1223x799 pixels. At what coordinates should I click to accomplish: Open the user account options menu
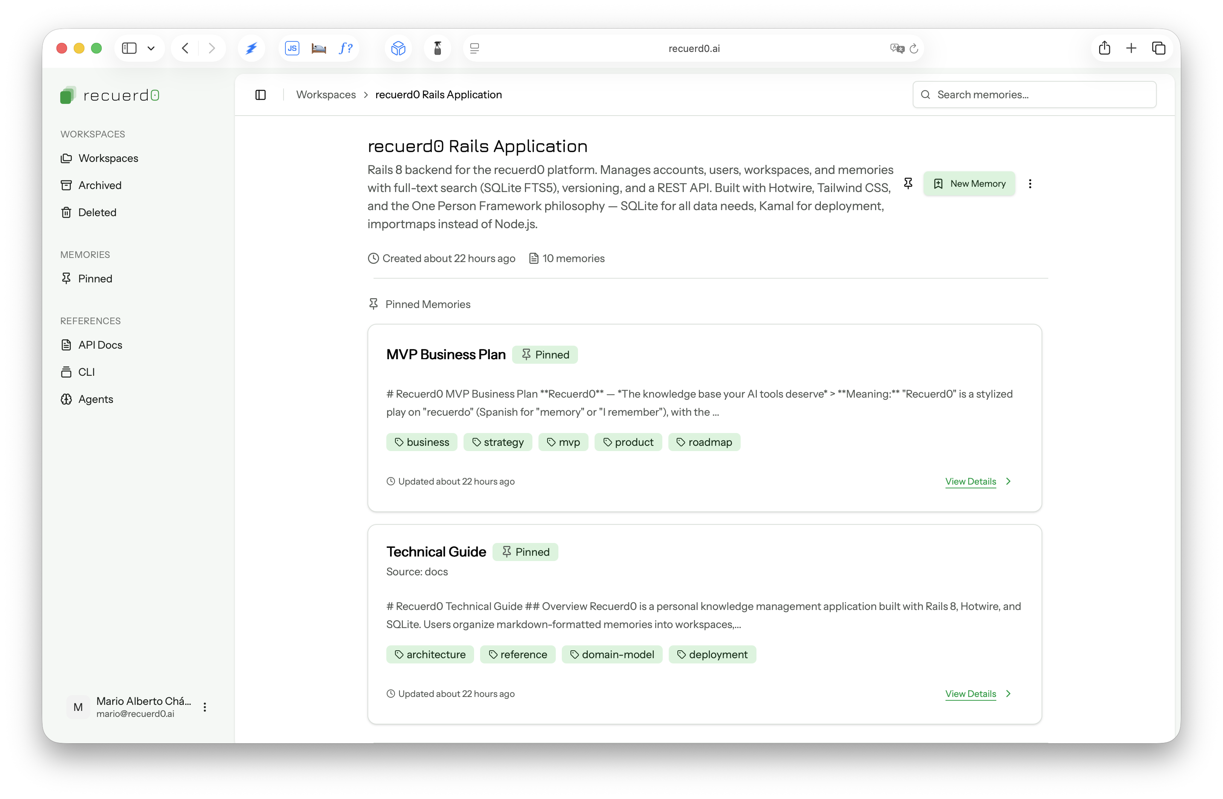[204, 707]
